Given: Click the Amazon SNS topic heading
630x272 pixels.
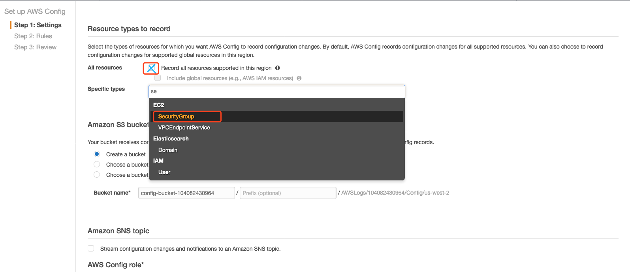Looking at the screenshot, I should [x=118, y=231].
